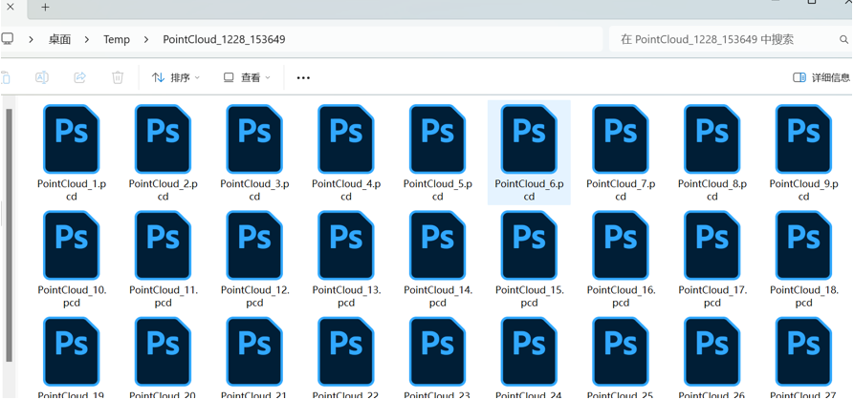Click the file name PointCloud_8.pcd

coord(712,190)
